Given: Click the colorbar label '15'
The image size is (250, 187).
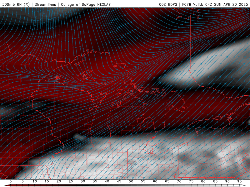Looking at the screenshot, I should point(47,181).
